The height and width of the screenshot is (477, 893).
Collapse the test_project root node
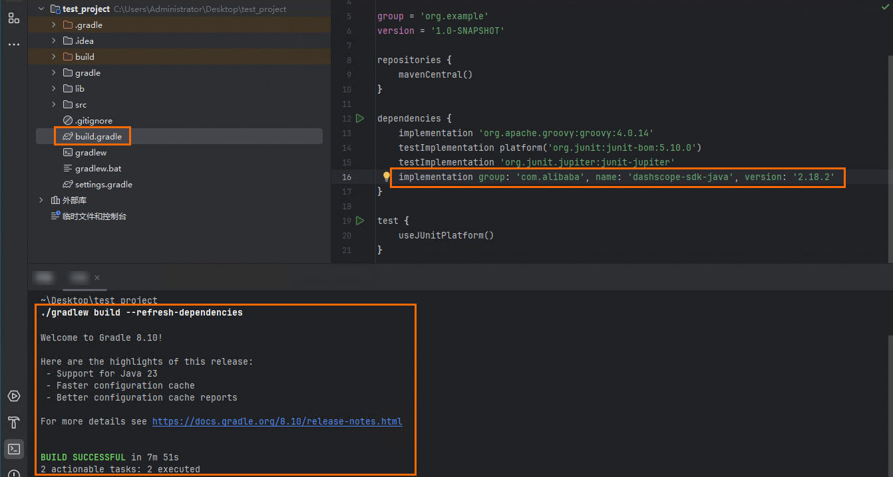tap(41, 9)
